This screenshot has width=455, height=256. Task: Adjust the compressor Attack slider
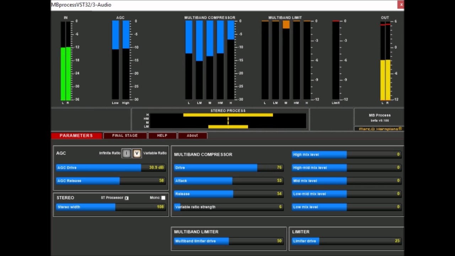(229, 181)
